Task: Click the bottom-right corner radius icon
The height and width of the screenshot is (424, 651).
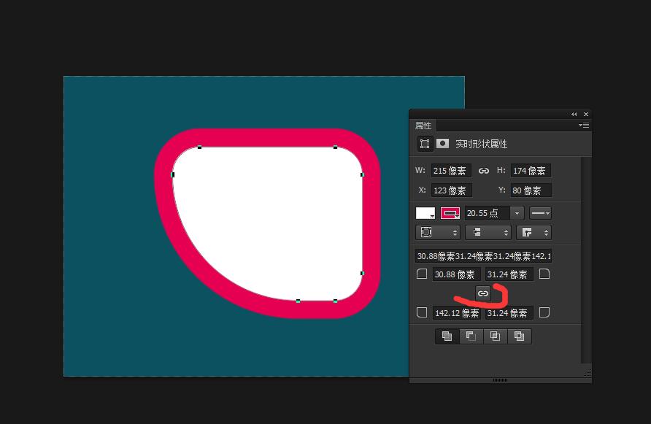Action: tap(545, 312)
